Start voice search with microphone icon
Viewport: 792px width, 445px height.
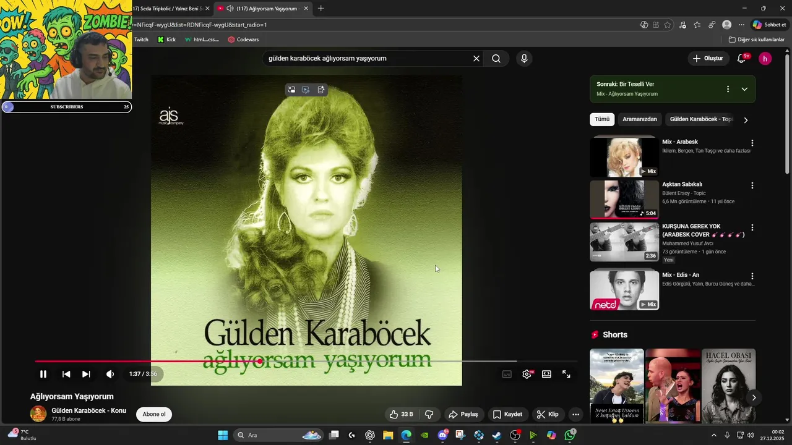tap(524, 59)
